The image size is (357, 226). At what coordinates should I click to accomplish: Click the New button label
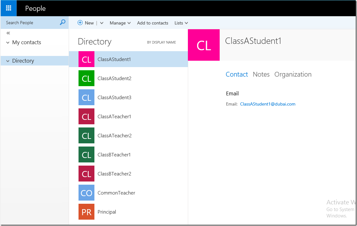[89, 23]
